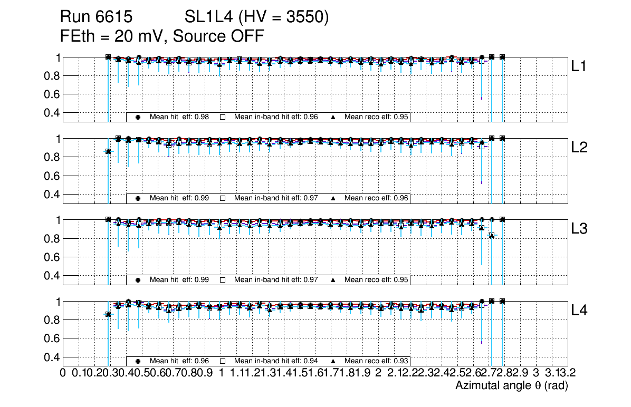Click the filled circle marker in L2 legend
Screen dimensions: 631x407
138,199
